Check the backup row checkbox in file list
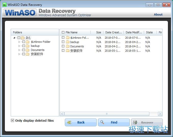Image resolution: width=173 pixels, height=137 pixels. 63,42
